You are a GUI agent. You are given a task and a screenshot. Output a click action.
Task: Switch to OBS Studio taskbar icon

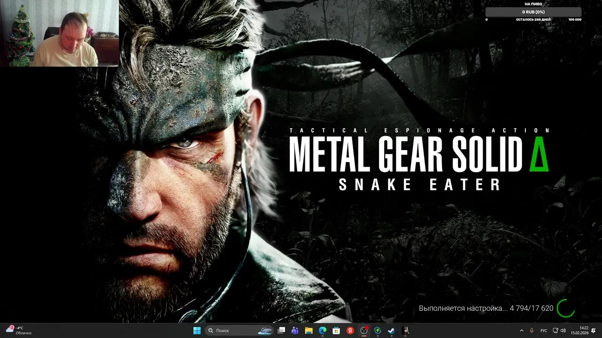tap(364, 330)
